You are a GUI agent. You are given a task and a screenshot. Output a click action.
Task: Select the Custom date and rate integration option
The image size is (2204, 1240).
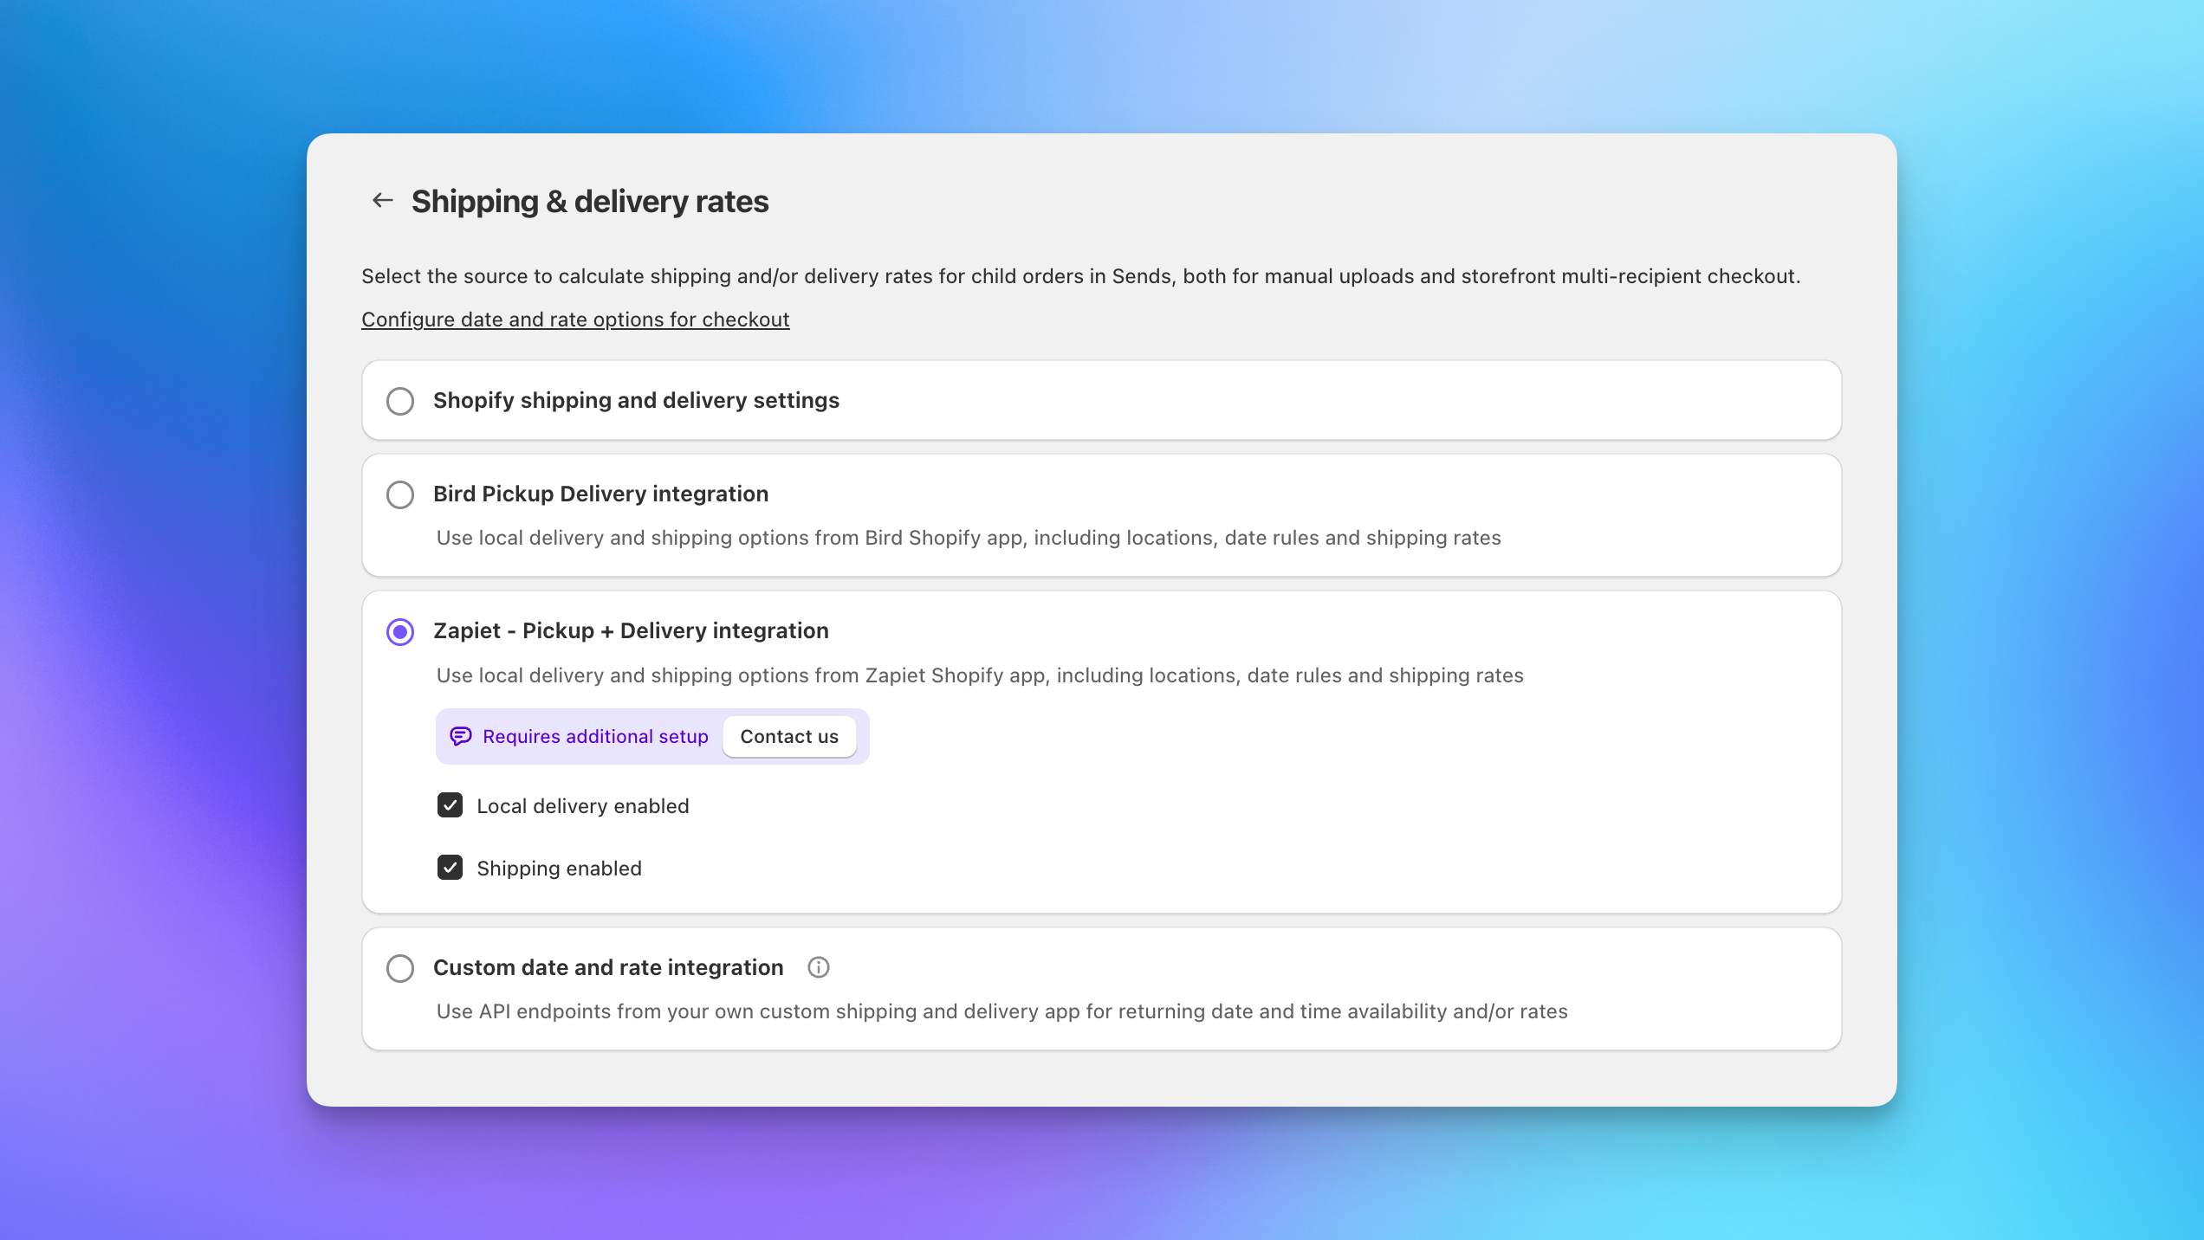(399, 968)
